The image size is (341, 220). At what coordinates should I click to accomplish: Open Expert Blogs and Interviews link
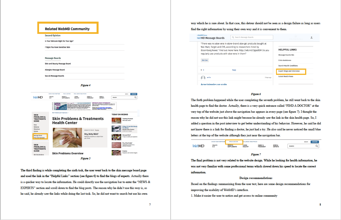[289, 71]
